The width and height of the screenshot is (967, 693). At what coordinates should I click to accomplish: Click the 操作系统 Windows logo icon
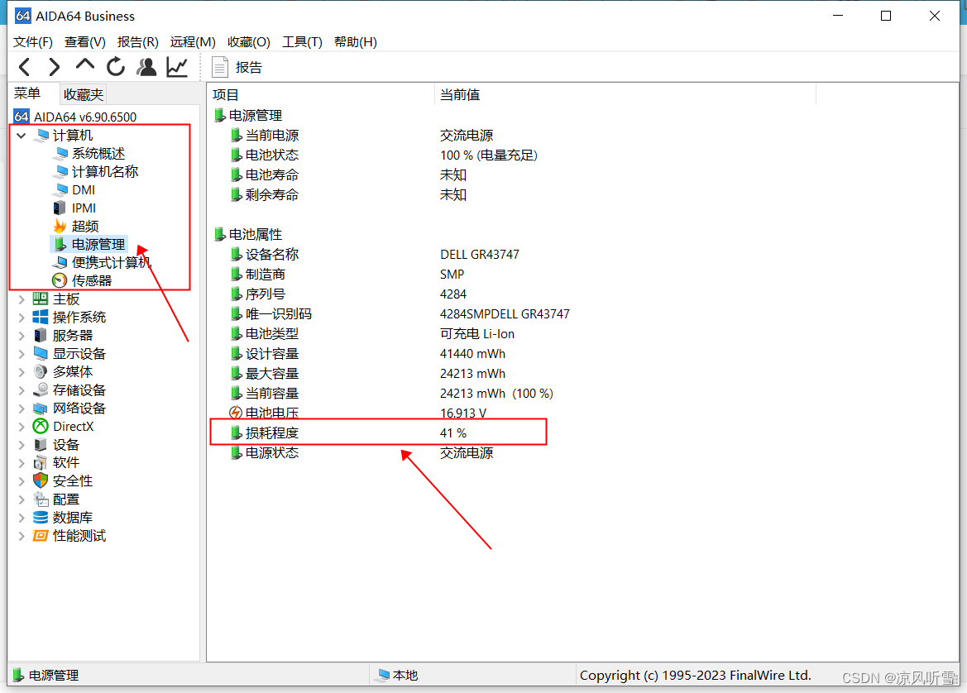(x=40, y=317)
